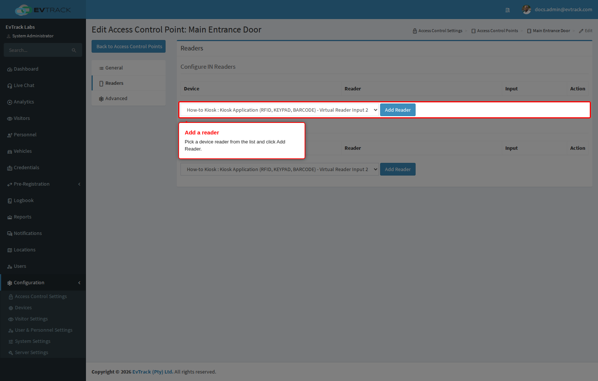This screenshot has height=381, width=598.
Task: Open the lower reader device dropdown
Action: click(x=280, y=169)
